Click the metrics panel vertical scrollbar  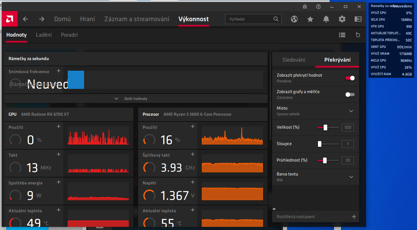[270, 97]
